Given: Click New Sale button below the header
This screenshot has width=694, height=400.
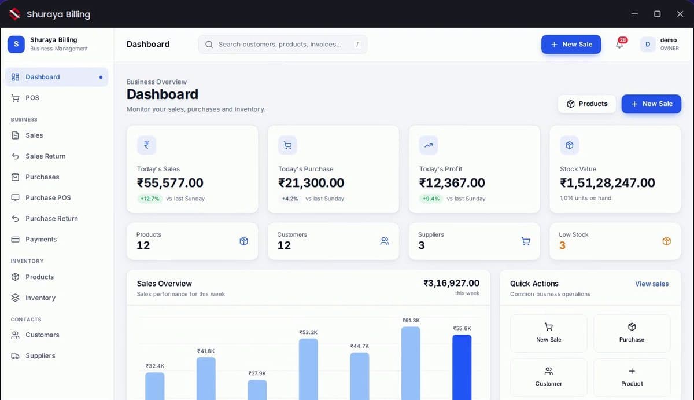Looking at the screenshot, I should [651, 104].
